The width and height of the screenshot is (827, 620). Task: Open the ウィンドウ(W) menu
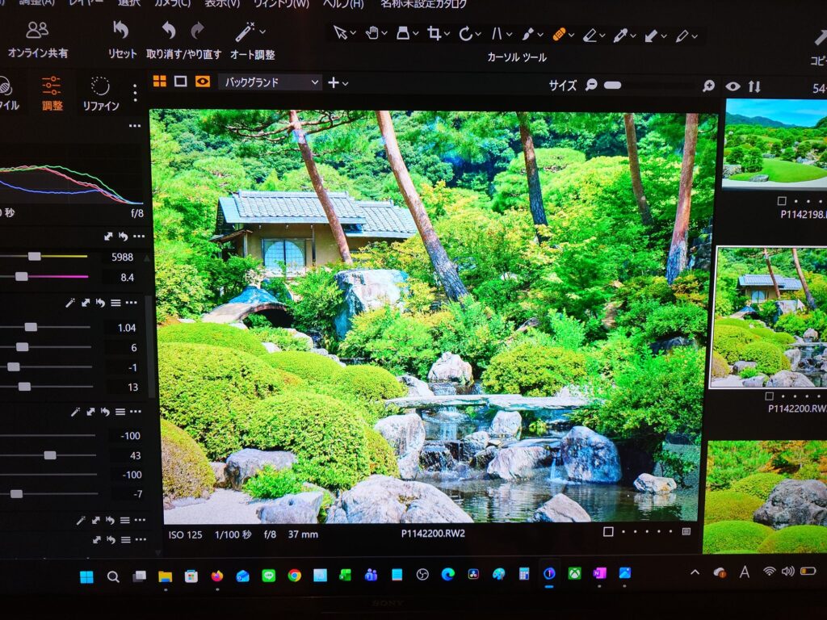[x=281, y=3]
